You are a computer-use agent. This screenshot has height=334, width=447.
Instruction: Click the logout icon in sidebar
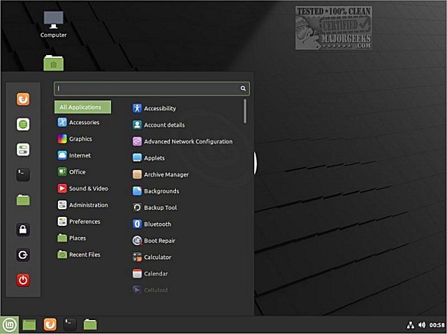tap(23, 255)
